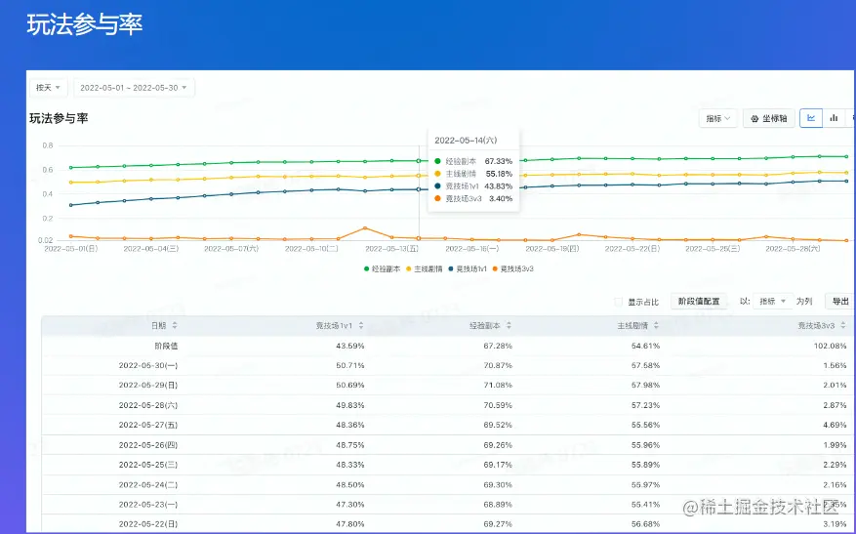Sort by 竞技场3v3 column
This screenshot has height=534, width=856.
click(x=843, y=325)
